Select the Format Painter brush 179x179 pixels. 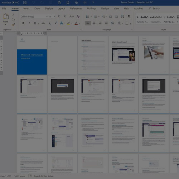(13, 25)
